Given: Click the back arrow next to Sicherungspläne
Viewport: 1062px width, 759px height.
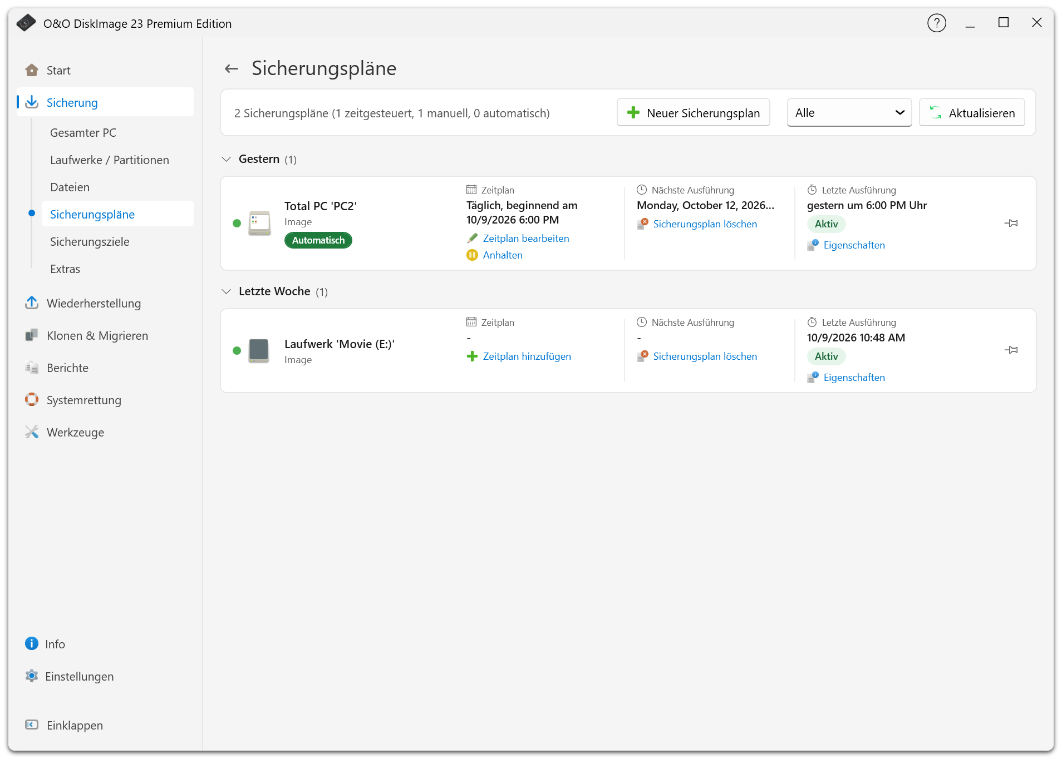Looking at the screenshot, I should (x=231, y=68).
